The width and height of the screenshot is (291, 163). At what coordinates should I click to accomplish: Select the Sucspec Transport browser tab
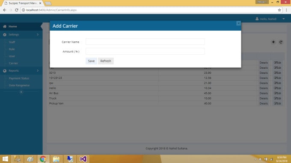[22, 3]
